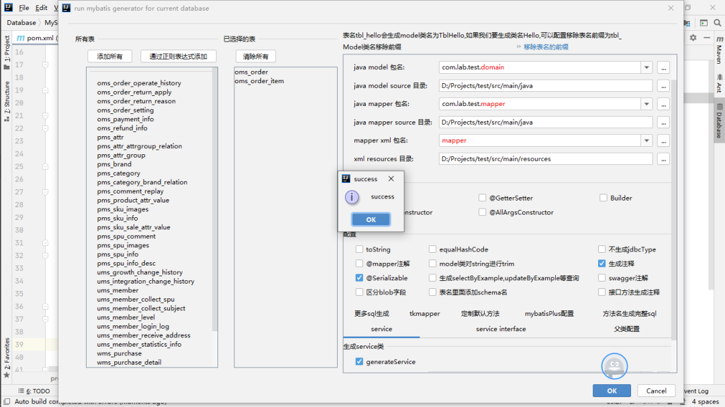The width and height of the screenshot is (725, 407).
Task: Open the Database side panel
Action: click(x=718, y=121)
